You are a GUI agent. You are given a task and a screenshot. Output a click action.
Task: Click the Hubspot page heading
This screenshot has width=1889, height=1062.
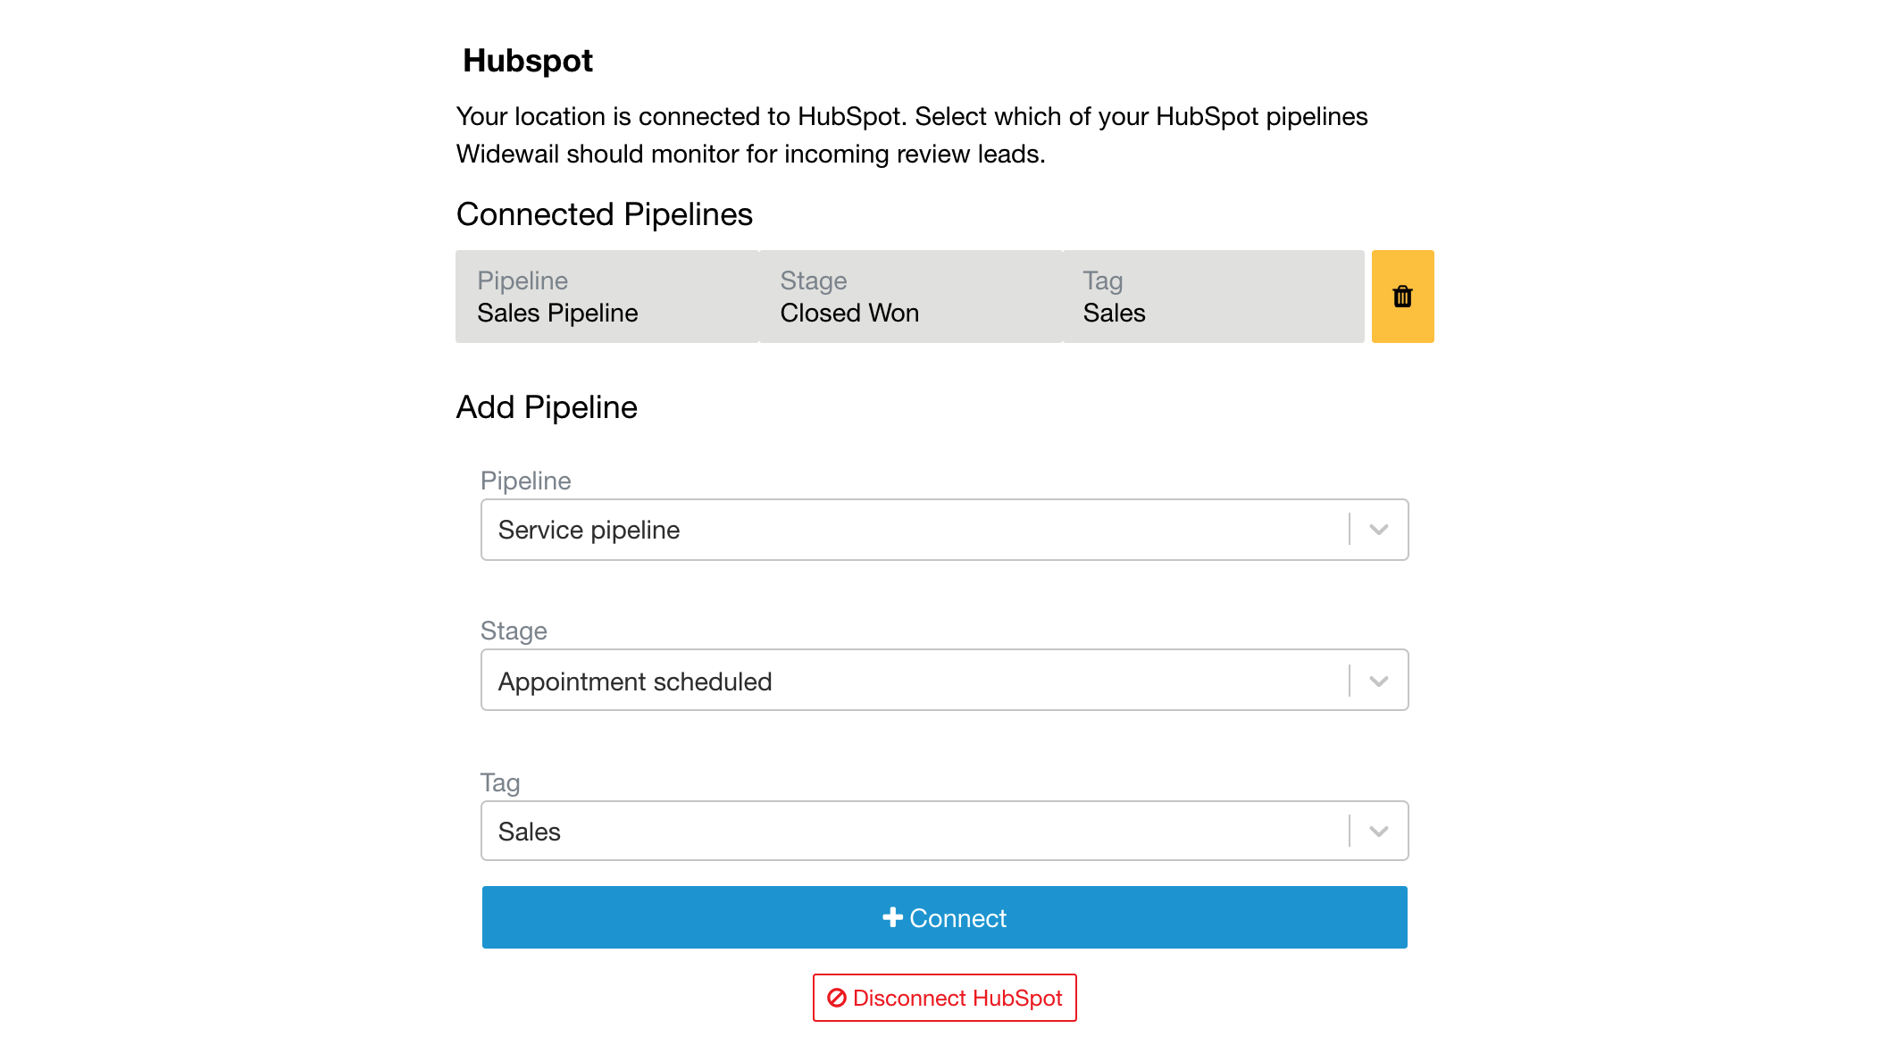point(528,61)
